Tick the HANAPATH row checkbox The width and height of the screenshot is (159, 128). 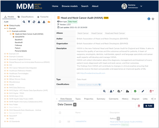click(60, 122)
